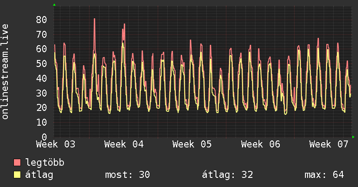
Task: Click the 40 y-axis tick label
Action: tap(42, 78)
